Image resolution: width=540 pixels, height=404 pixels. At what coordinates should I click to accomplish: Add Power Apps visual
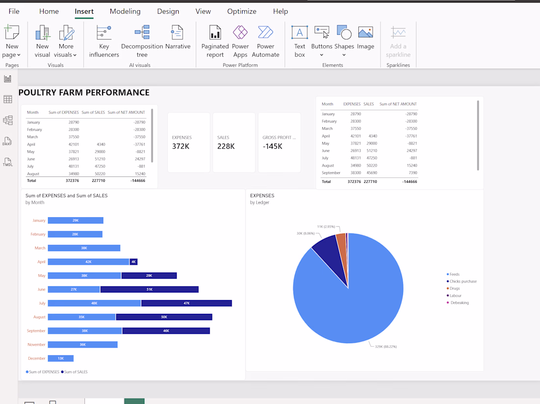point(241,41)
